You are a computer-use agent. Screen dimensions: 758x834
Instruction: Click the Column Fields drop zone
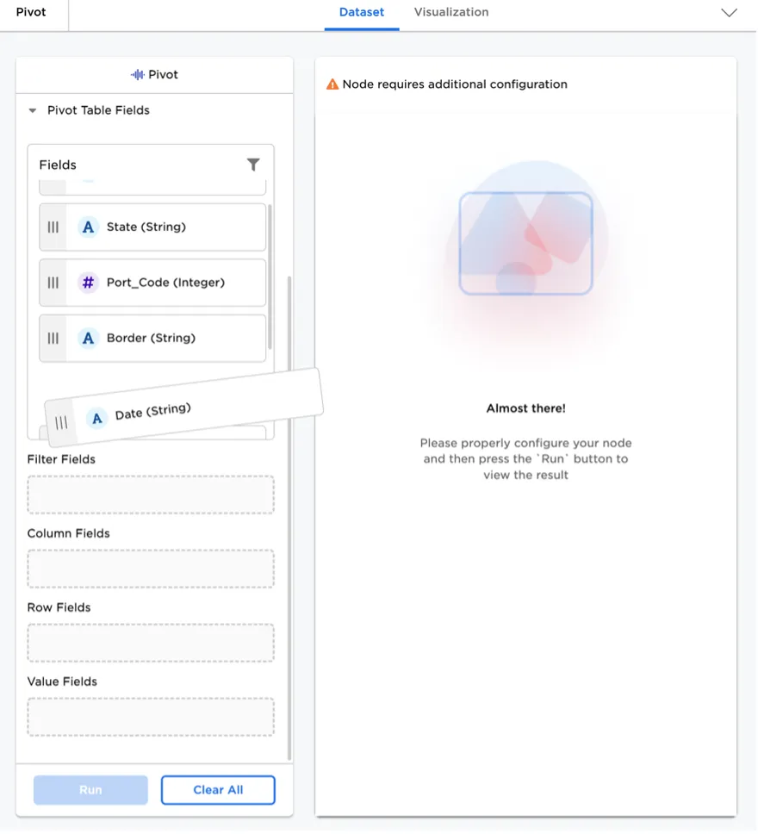coord(151,569)
